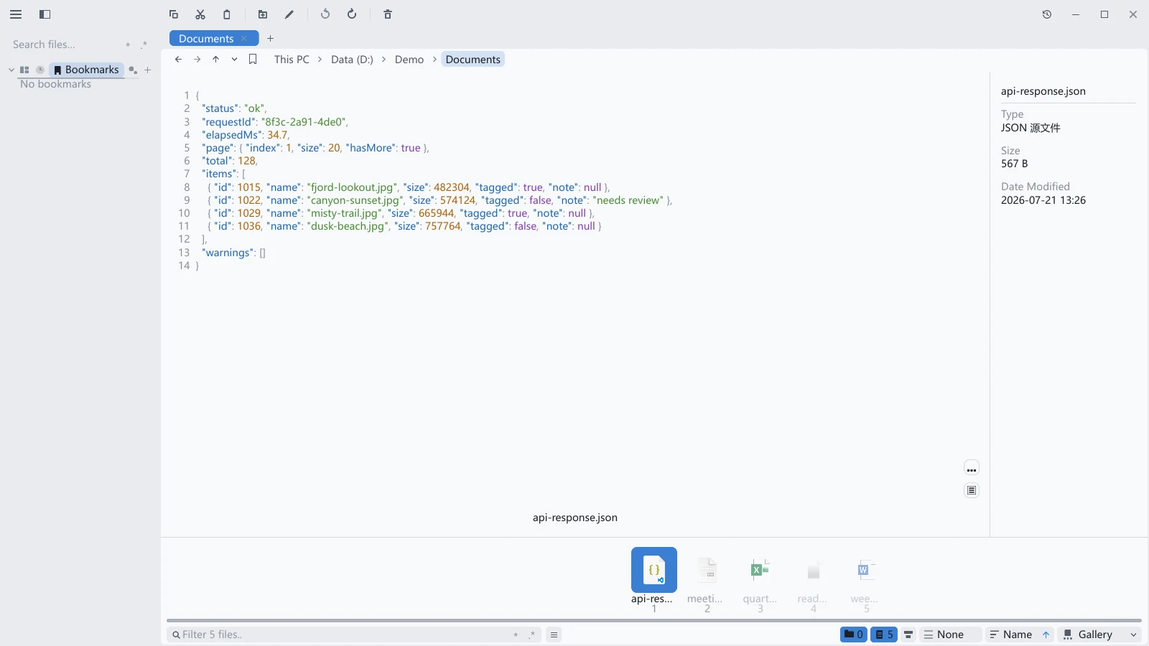Switch sidebar to drives layout view
1149x646 pixels.
coord(24,70)
